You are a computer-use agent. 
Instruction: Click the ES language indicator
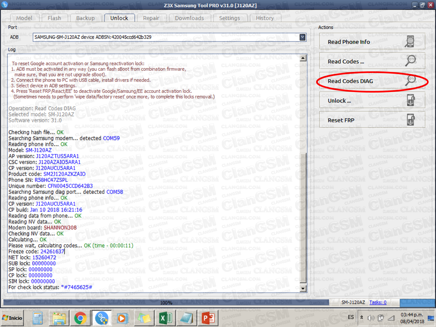pyautogui.click(x=351, y=317)
